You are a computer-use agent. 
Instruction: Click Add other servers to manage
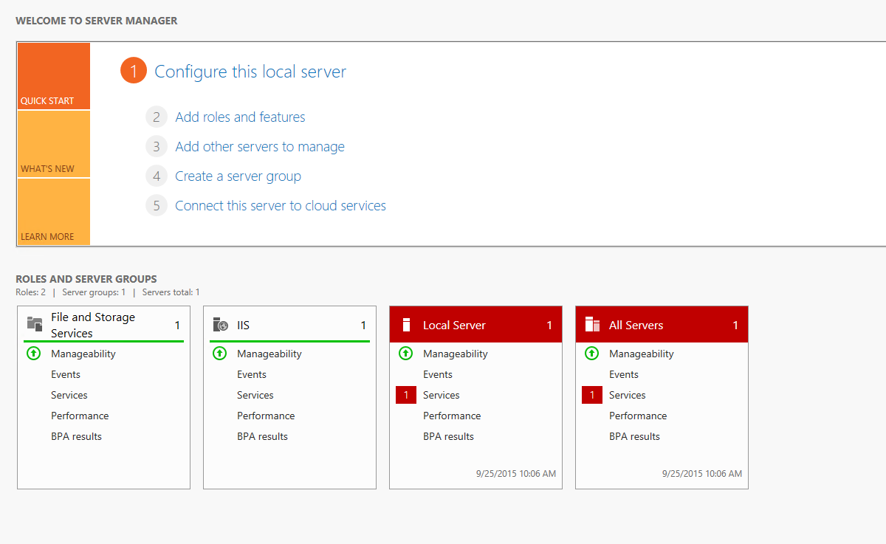pos(260,146)
